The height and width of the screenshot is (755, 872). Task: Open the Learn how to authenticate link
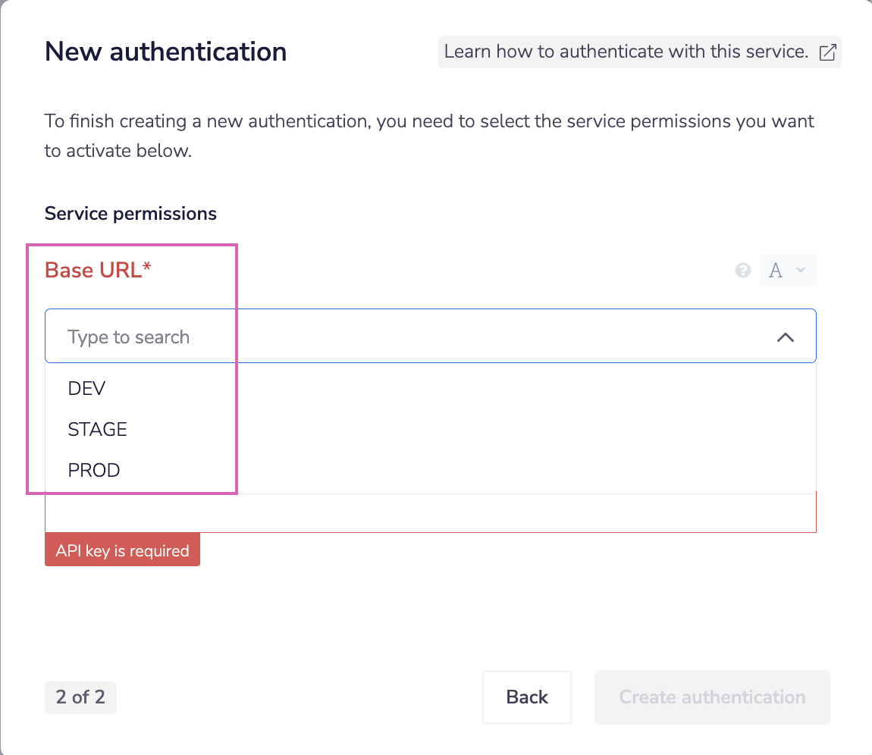[626, 52]
